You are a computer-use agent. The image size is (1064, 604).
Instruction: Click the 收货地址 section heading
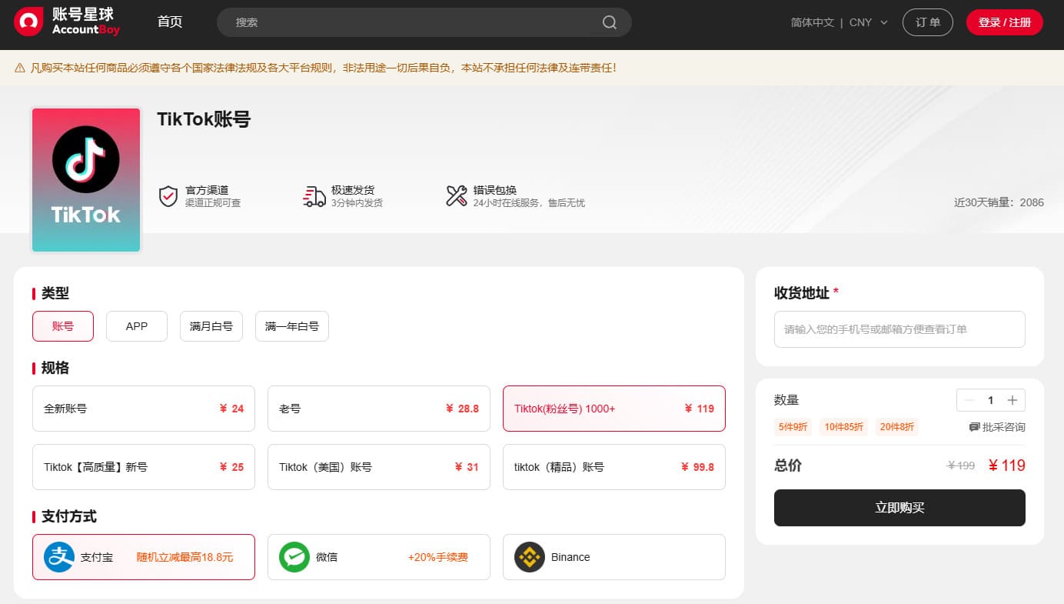point(802,293)
